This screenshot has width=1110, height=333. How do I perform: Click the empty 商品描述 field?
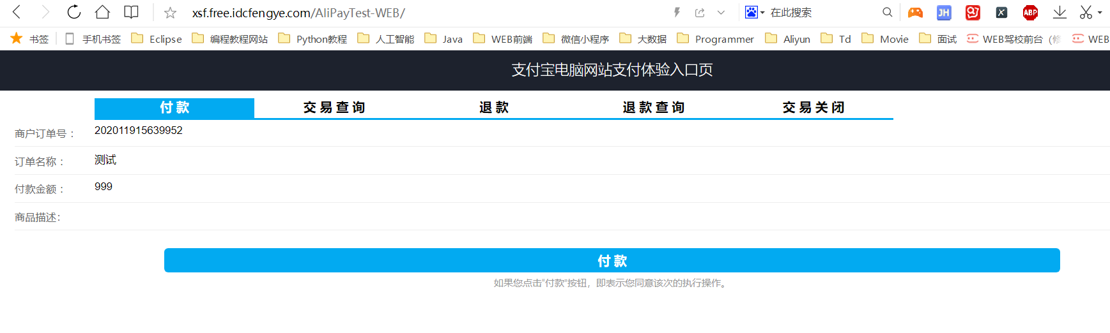[x=601, y=217]
